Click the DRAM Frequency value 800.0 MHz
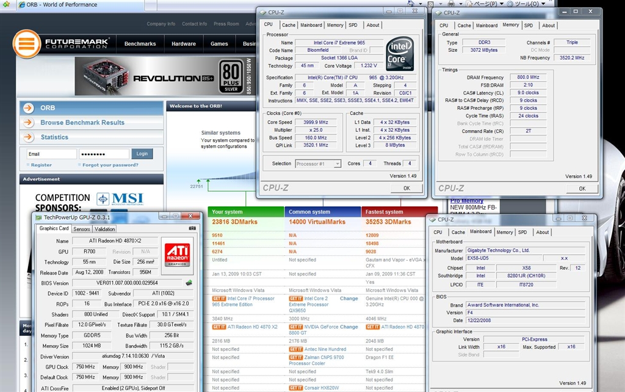 (x=528, y=78)
